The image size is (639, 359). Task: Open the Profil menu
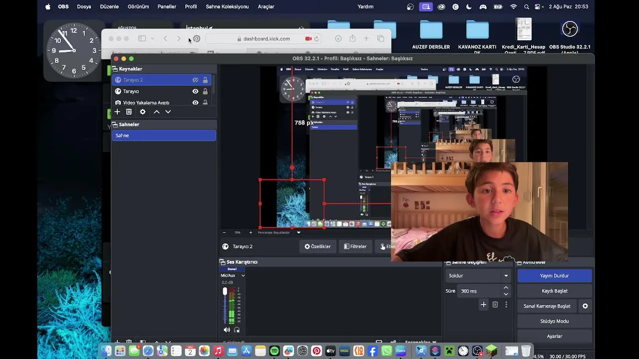191,6
